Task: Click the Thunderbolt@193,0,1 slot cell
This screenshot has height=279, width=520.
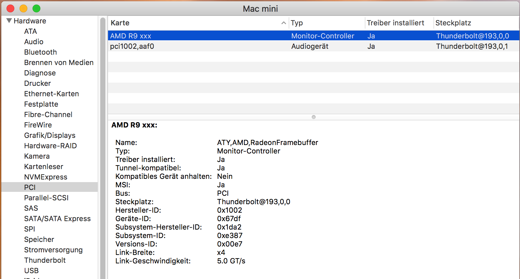Action: tap(472, 46)
